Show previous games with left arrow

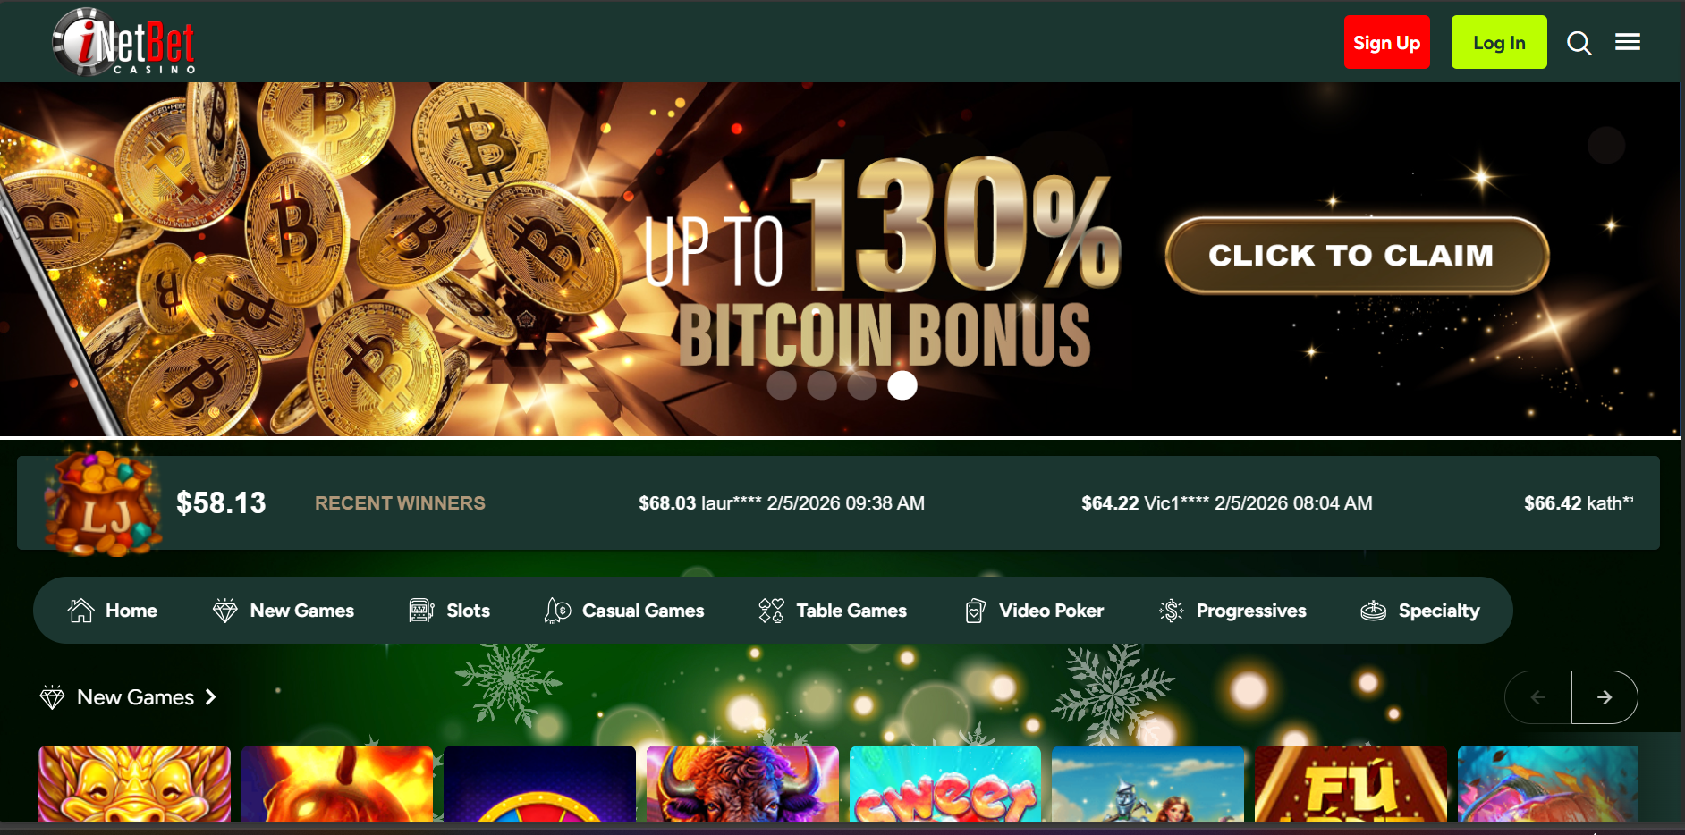[1538, 697]
